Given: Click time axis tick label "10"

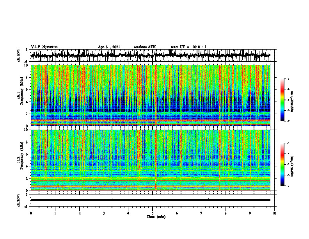Looking at the screenshot, I should click(x=274, y=213).
